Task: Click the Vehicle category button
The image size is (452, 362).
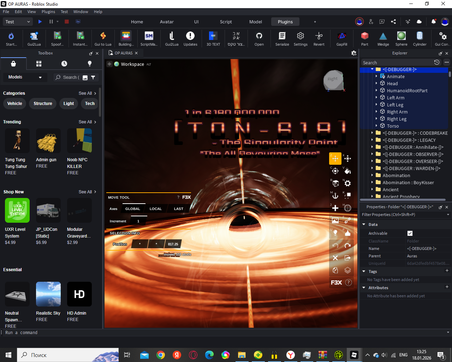Action: point(15,104)
